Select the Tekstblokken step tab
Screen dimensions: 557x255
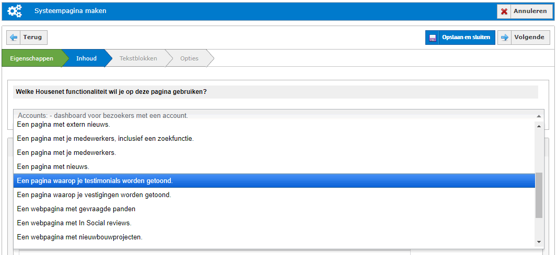[138, 58]
